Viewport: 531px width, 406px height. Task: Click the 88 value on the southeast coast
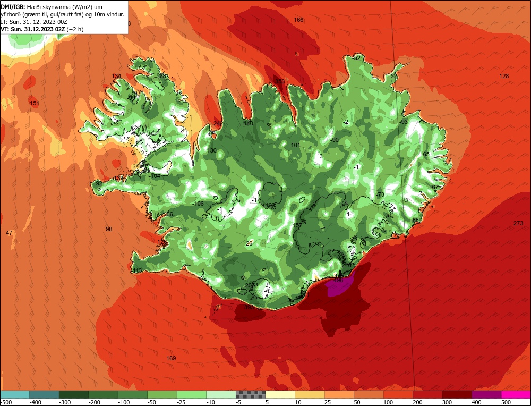point(416,220)
